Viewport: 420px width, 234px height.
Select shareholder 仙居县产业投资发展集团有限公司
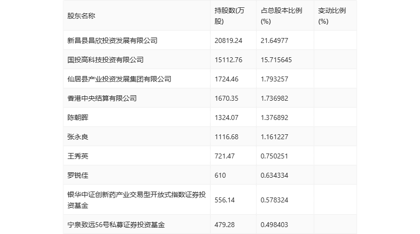click(119, 79)
